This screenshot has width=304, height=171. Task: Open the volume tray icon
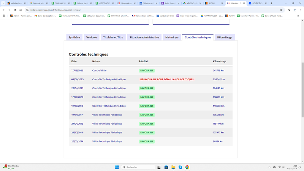pyautogui.click(x=283, y=167)
